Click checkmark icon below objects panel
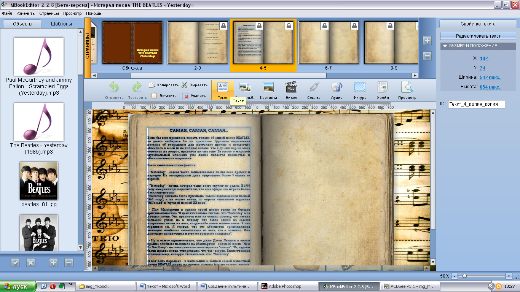Image resolution: width=520 pixels, height=292 pixels. point(15,262)
